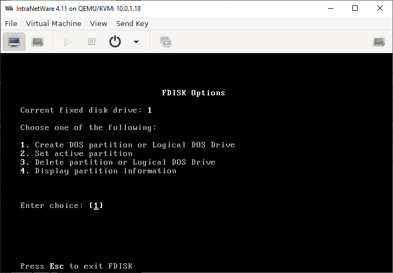Screen dimensions: 393x273
Task: Open the File menu
Action: click(x=11, y=23)
